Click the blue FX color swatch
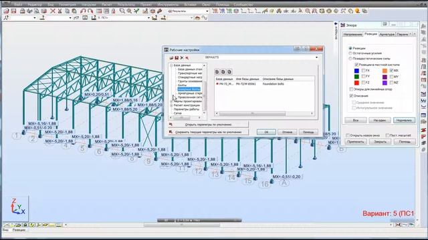The height and width of the screenshot is (240, 428). click(356, 71)
